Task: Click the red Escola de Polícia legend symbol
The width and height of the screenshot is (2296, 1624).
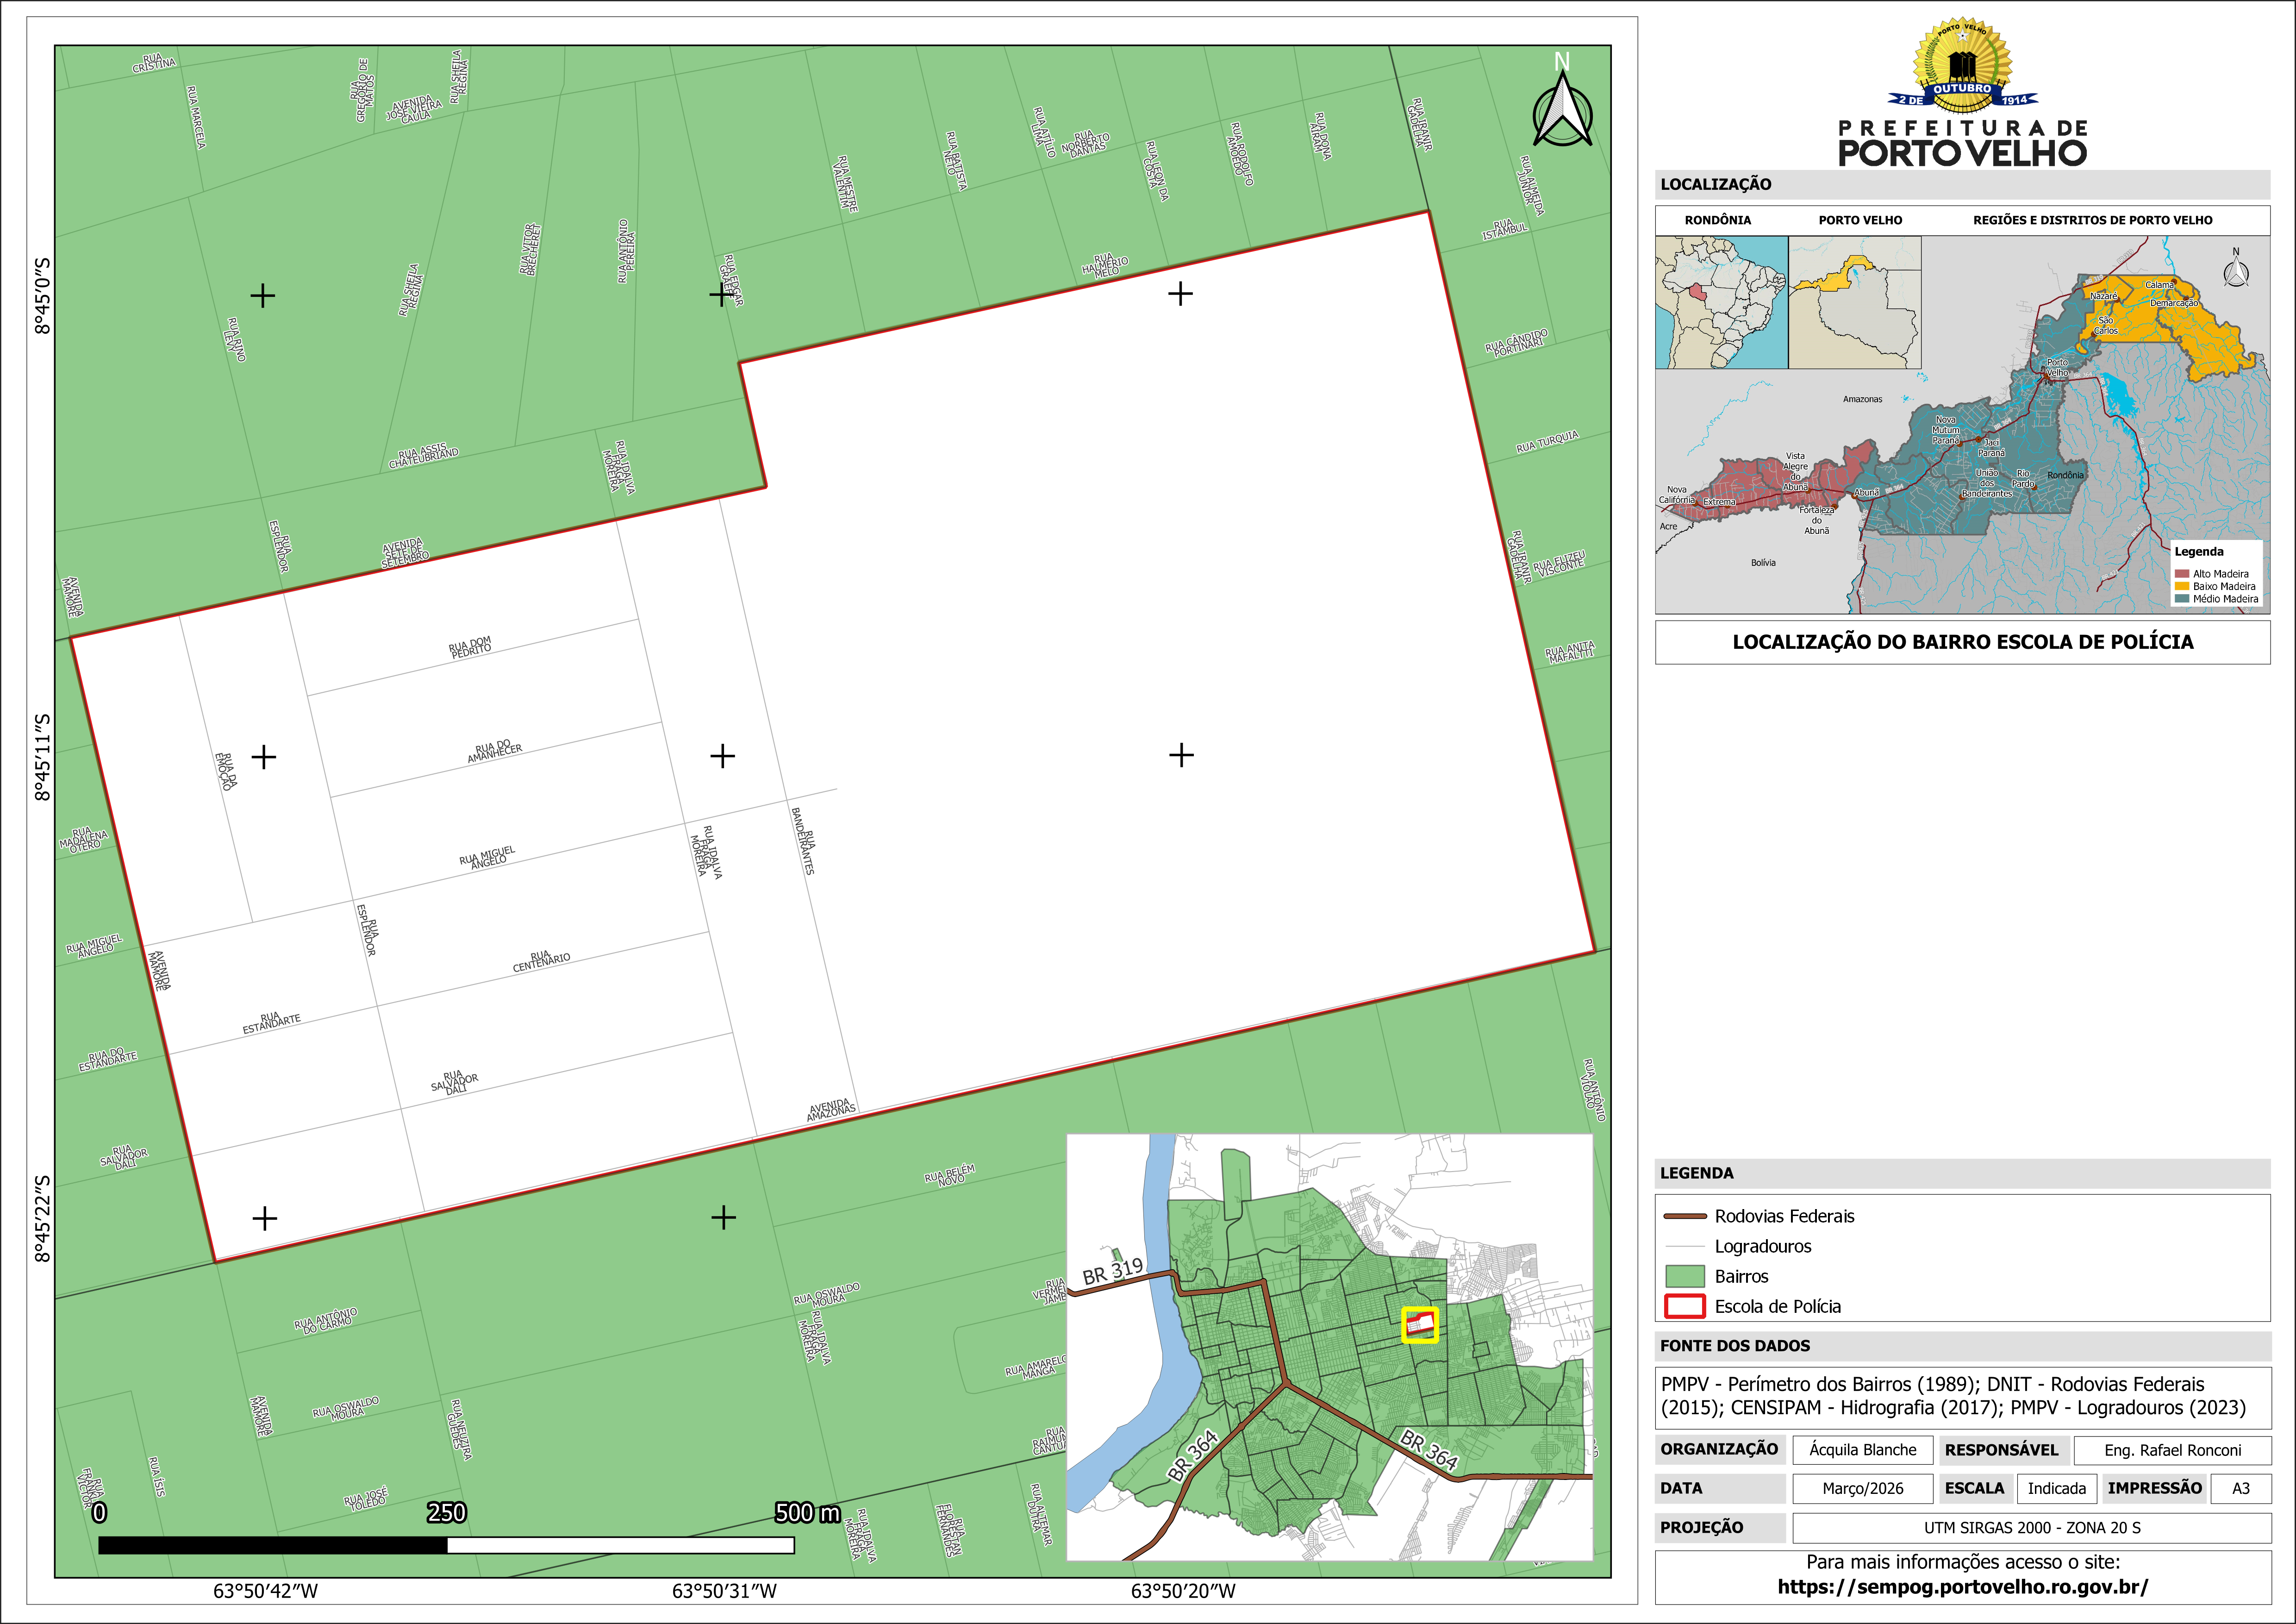Action: click(1684, 1306)
